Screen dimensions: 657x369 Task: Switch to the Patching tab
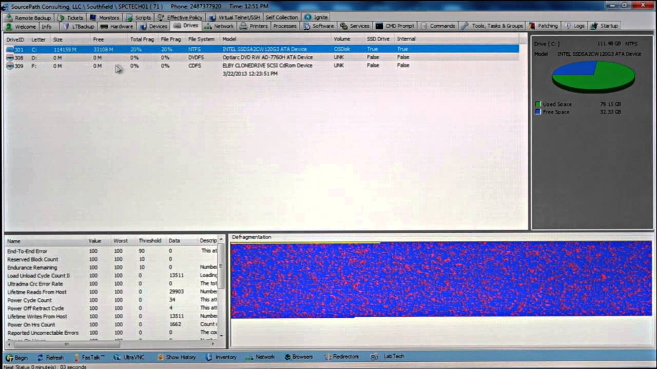click(x=544, y=26)
